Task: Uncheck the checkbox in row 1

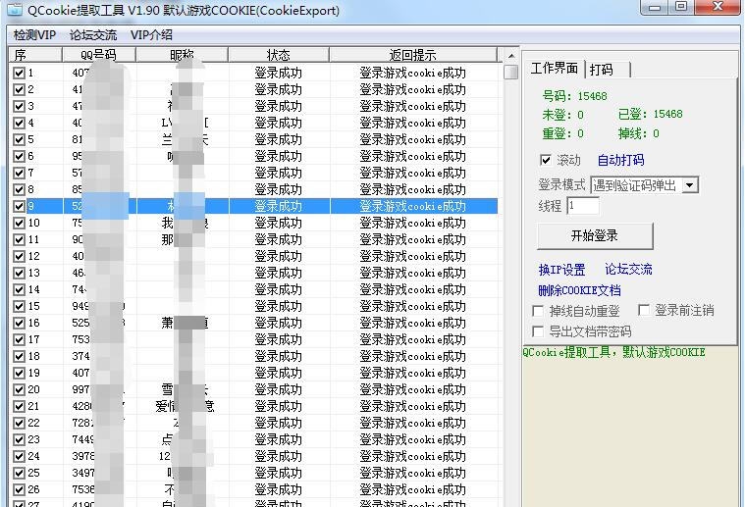Action: 19,74
